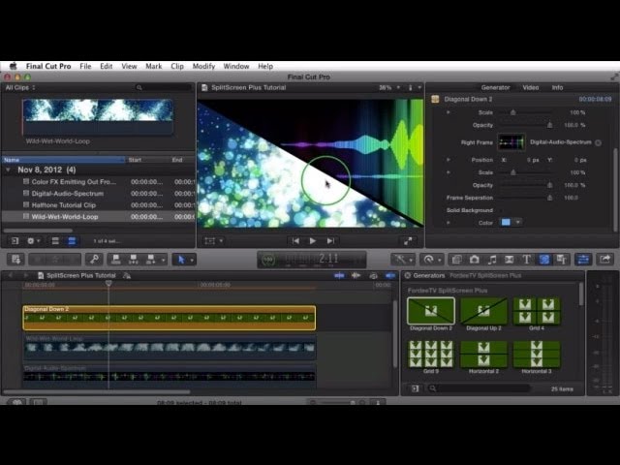Screen dimensions: 620x465
Task: Click the hide library icon in browser
Action: [15, 241]
